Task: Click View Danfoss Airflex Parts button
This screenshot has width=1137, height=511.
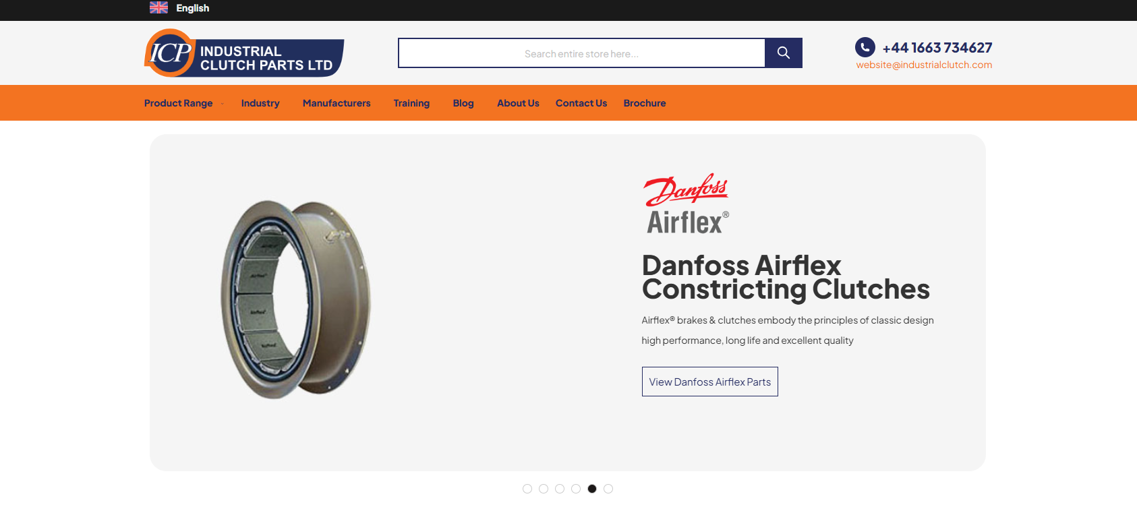Action: click(x=710, y=382)
